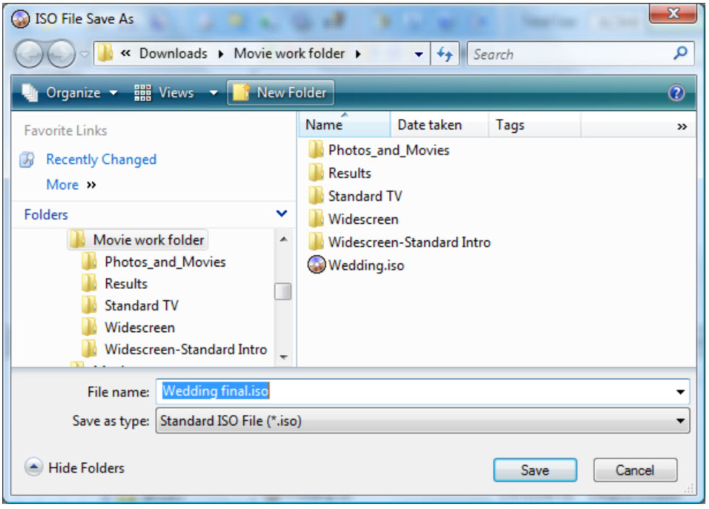
Task: Show more columns double chevron in header
Action: click(x=682, y=126)
